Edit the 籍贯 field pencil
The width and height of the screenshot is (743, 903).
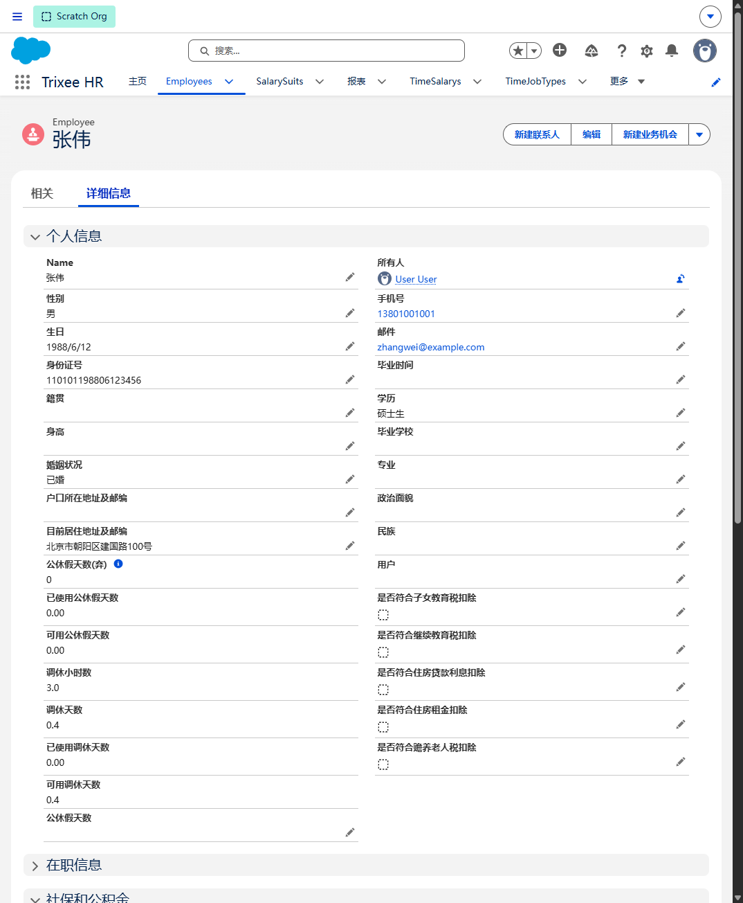click(350, 413)
